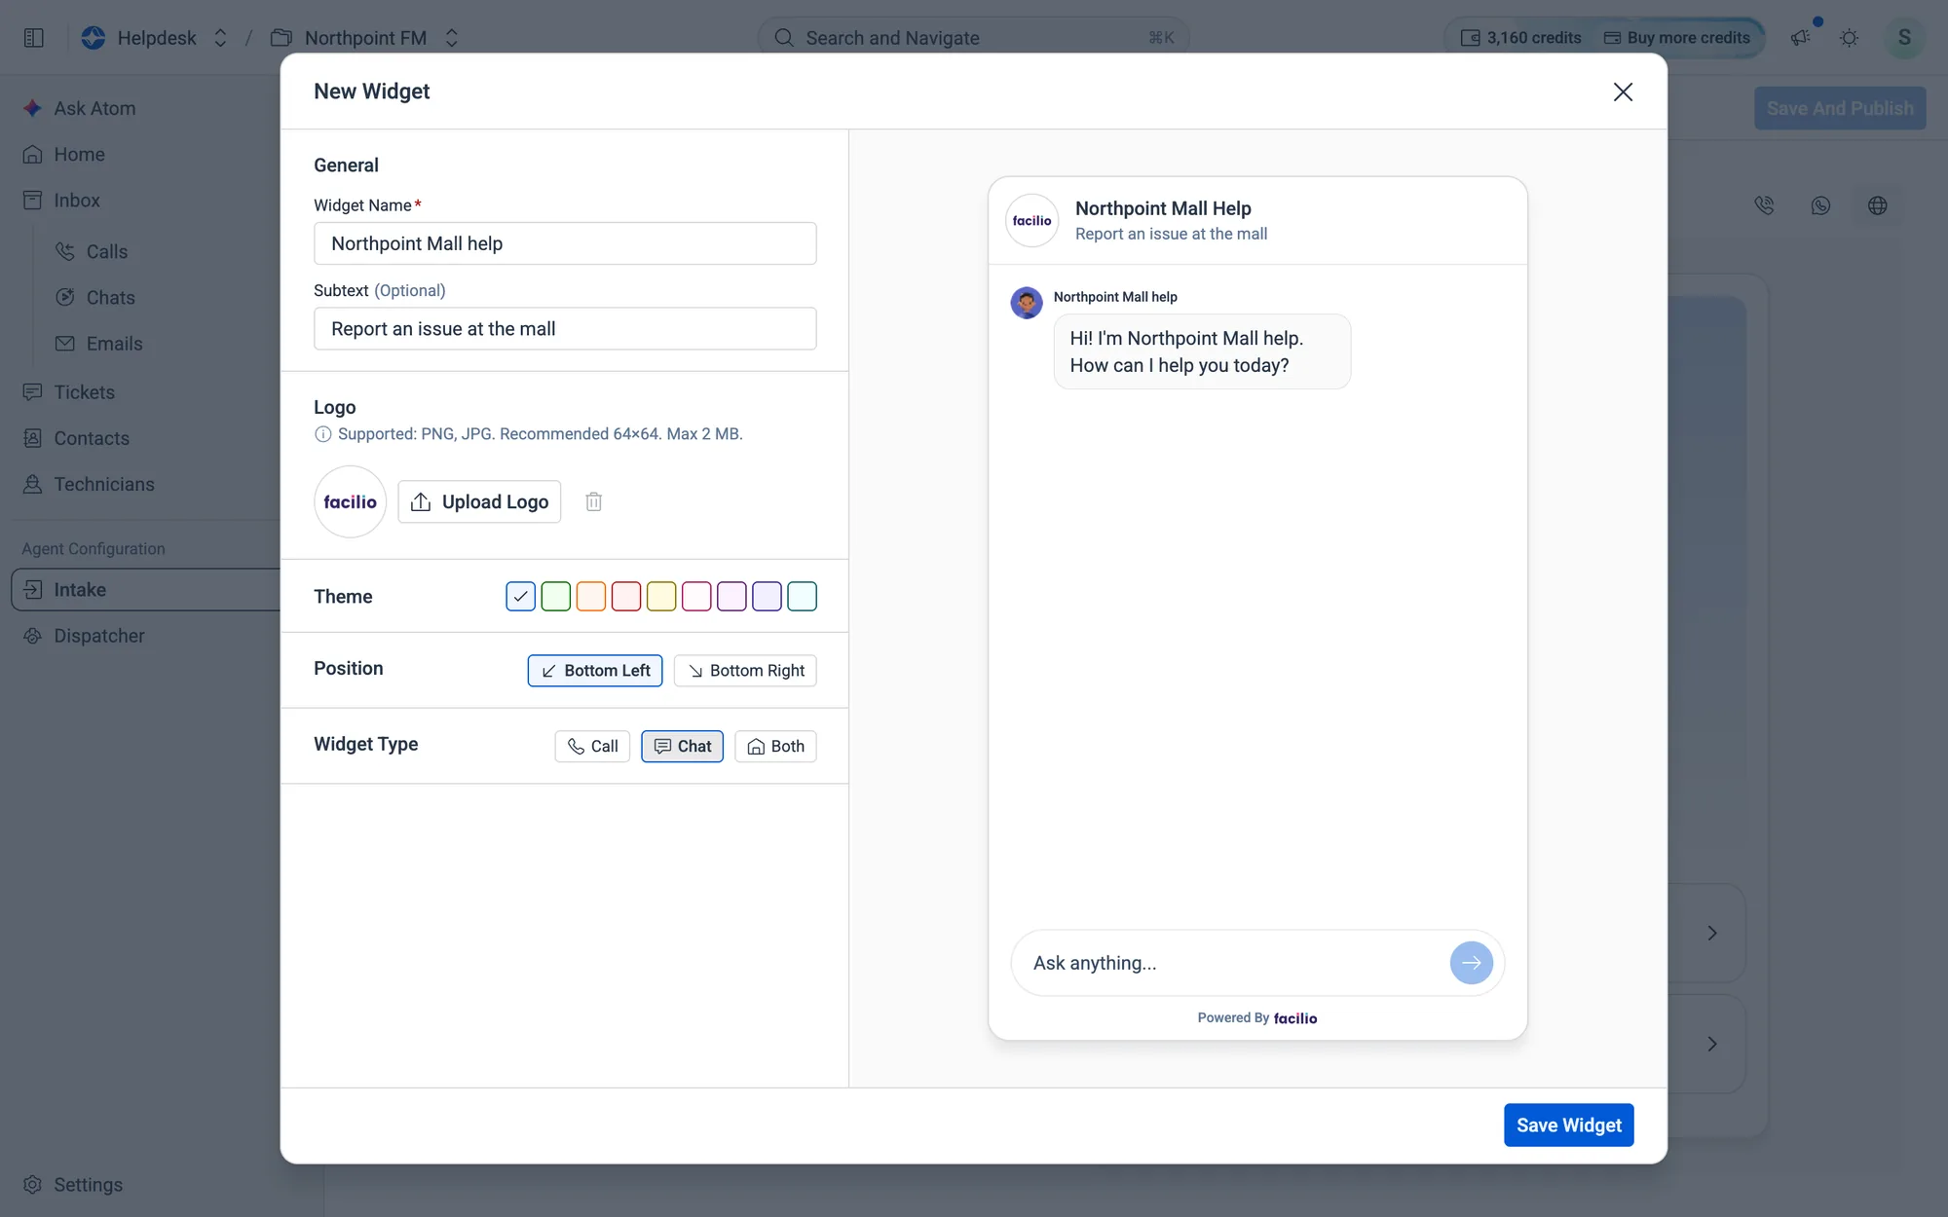Open the announcements megaphone icon
This screenshot has width=1948, height=1217.
click(x=1800, y=38)
